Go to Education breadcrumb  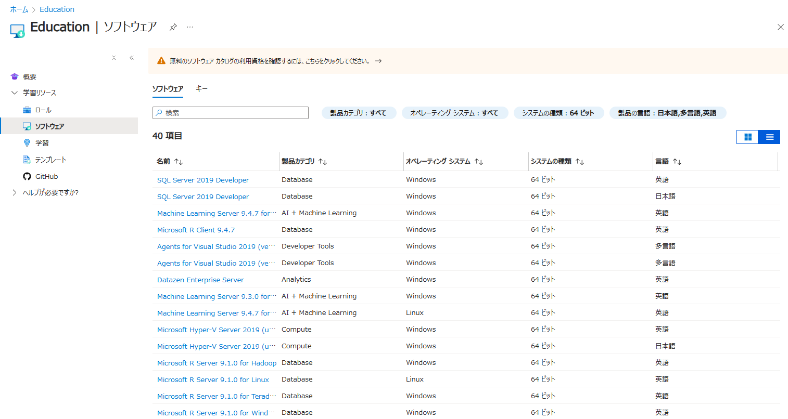[57, 9]
